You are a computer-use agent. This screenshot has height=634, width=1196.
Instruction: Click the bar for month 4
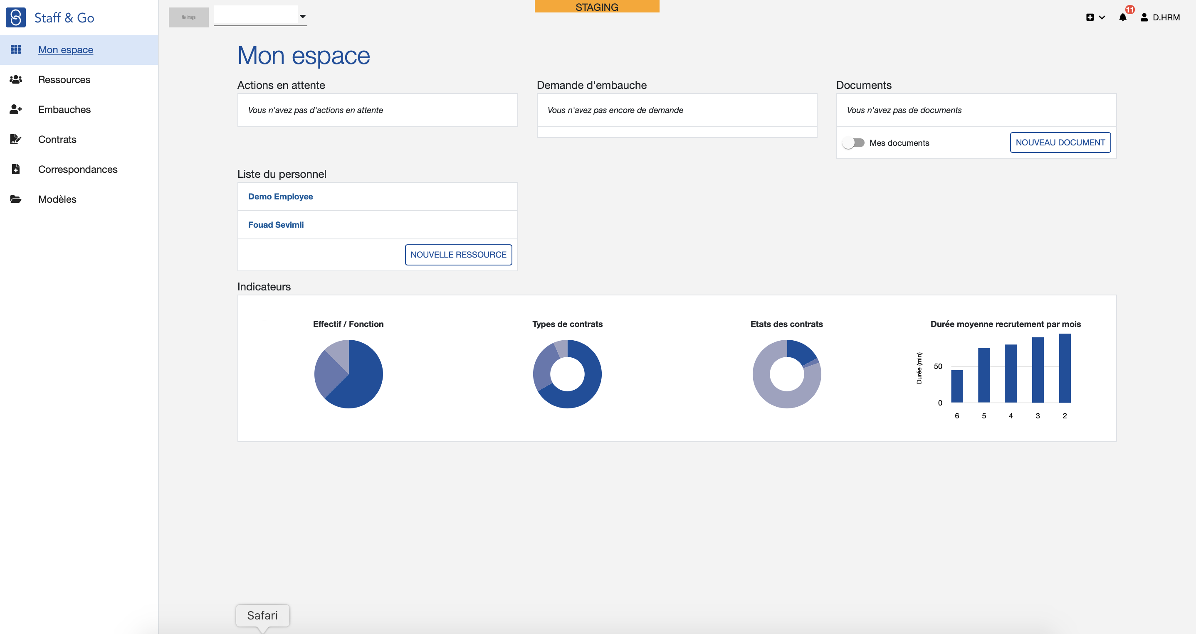(x=1011, y=374)
